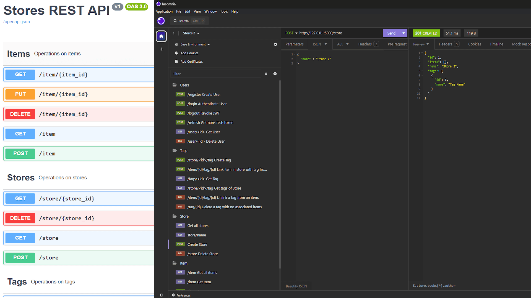The image size is (531, 298).
Task: Open environment settings gear icon
Action: 275,44
